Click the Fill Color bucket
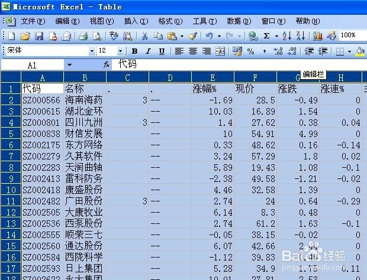The image size is (367, 280). (360, 51)
